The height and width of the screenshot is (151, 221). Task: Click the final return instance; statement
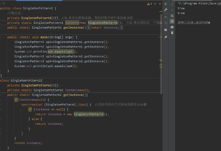[x=28, y=143]
